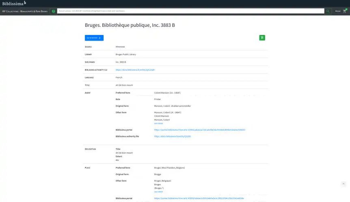Image resolution: width=350 pixels, height=202 pixels.
Task: Click the scroll-to-top arrow button
Action: tap(344, 184)
